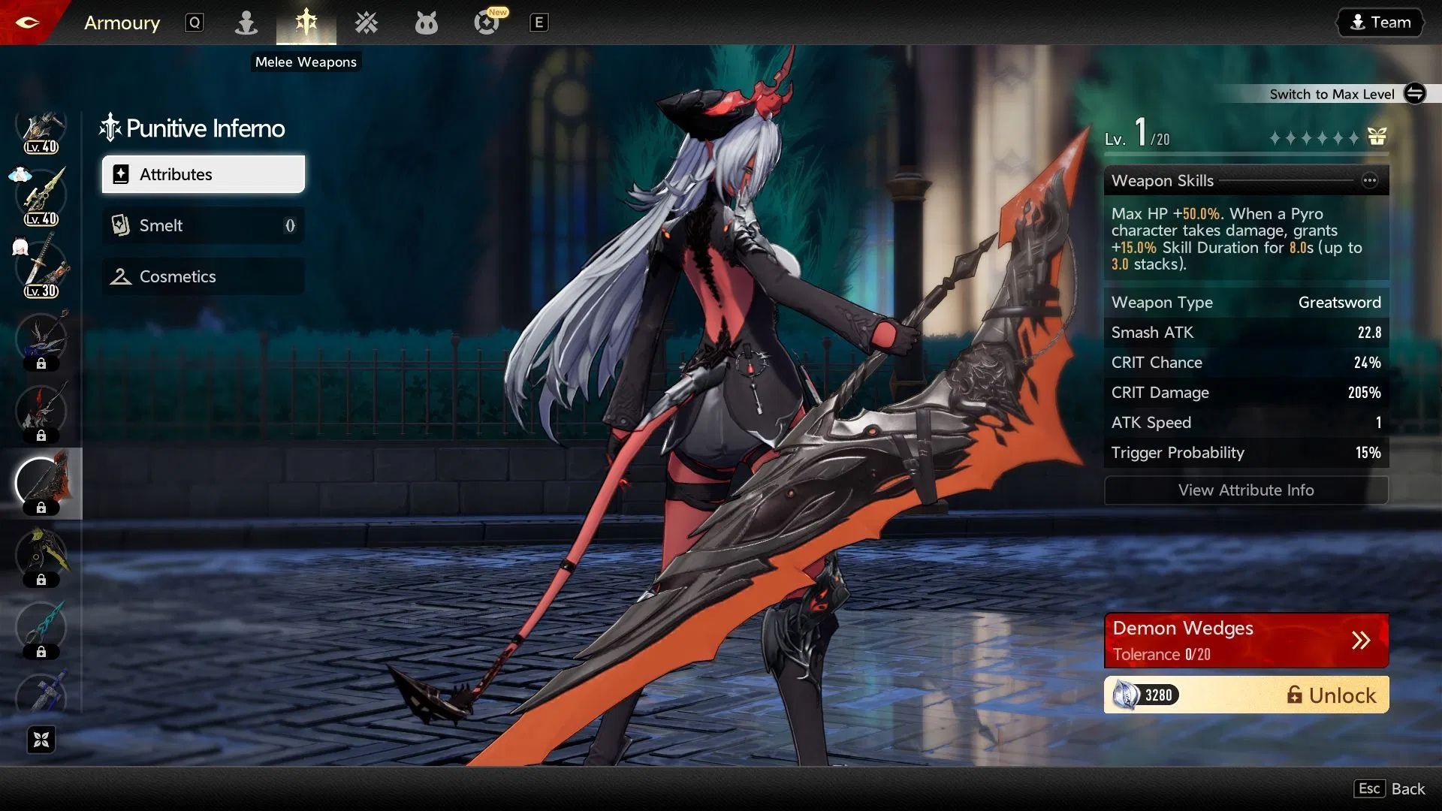The height and width of the screenshot is (811, 1442).
Task: Open the Cosmetics tab
Action: (x=203, y=276)
